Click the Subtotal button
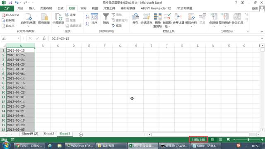The height and width of the screenshot is (149, 265). tap(237, 19)
